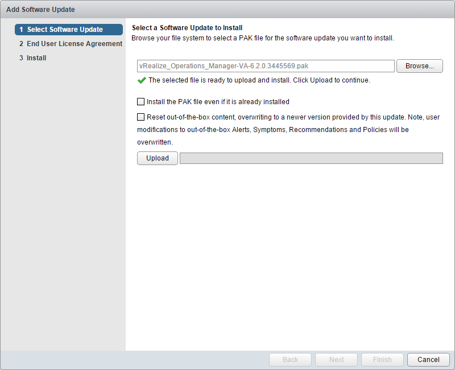Click the 'Alerts, Symptoms, Recommendations and Policies' note text
This screenshot has width=455, height=370.
pyautogui.click(x=273, y=130)
